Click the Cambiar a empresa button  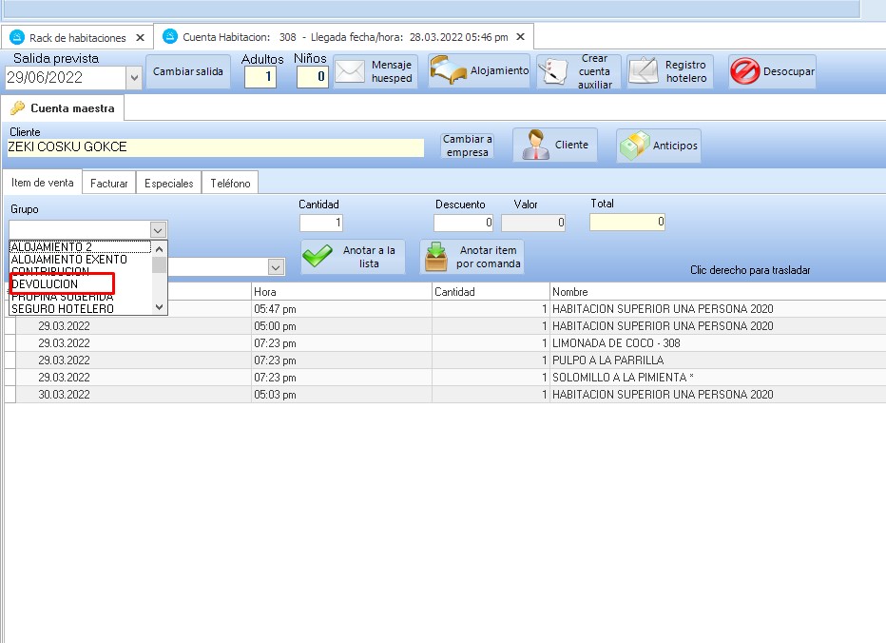[468, 146]
